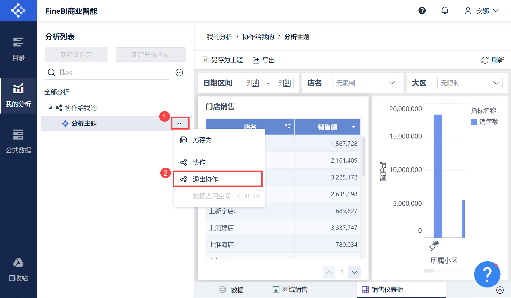The image size is (511, 298).
Task: Click the notification bell icon
Action: [444, 11]
